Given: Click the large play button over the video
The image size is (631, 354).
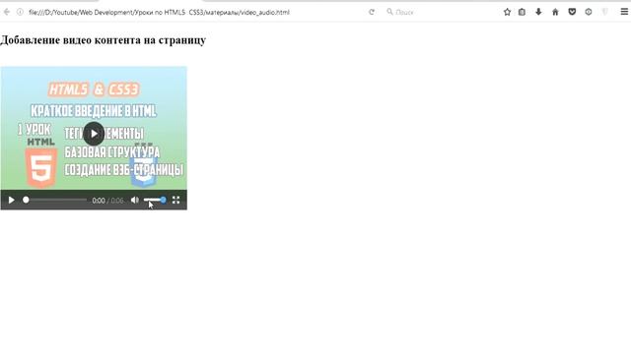Looking at the screenshot, I should 94,134.
